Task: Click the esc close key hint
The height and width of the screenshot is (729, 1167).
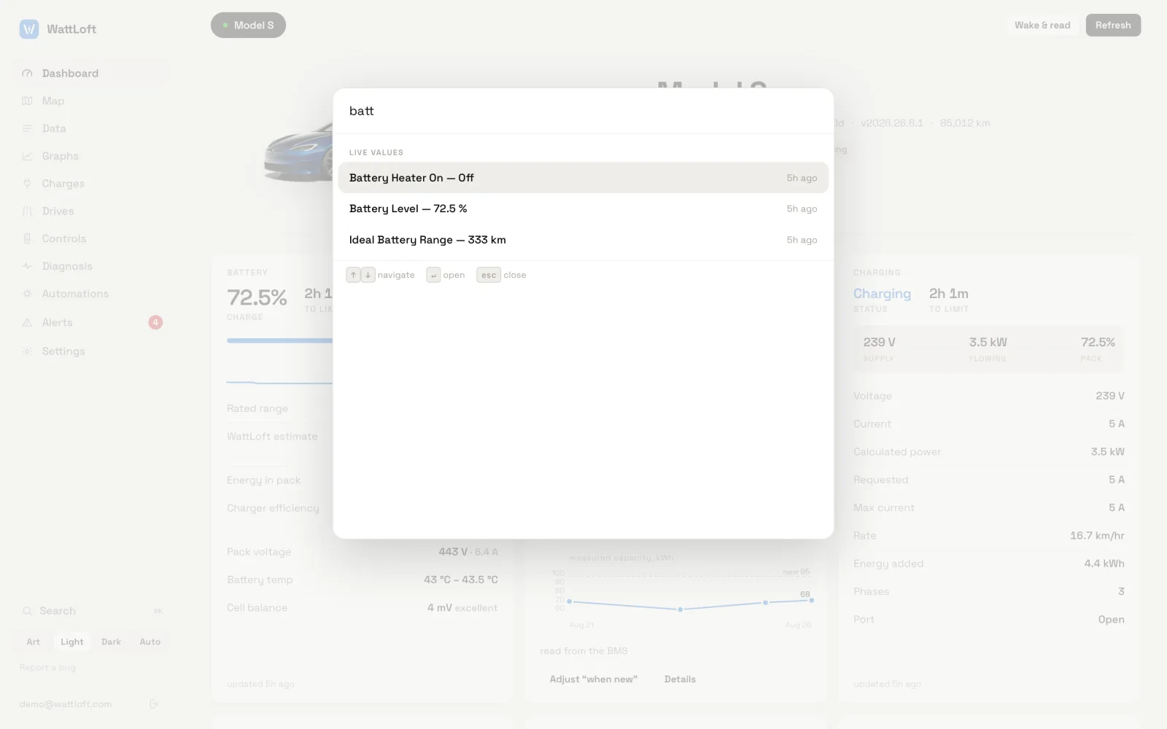Action: click(x=489, y=275)
